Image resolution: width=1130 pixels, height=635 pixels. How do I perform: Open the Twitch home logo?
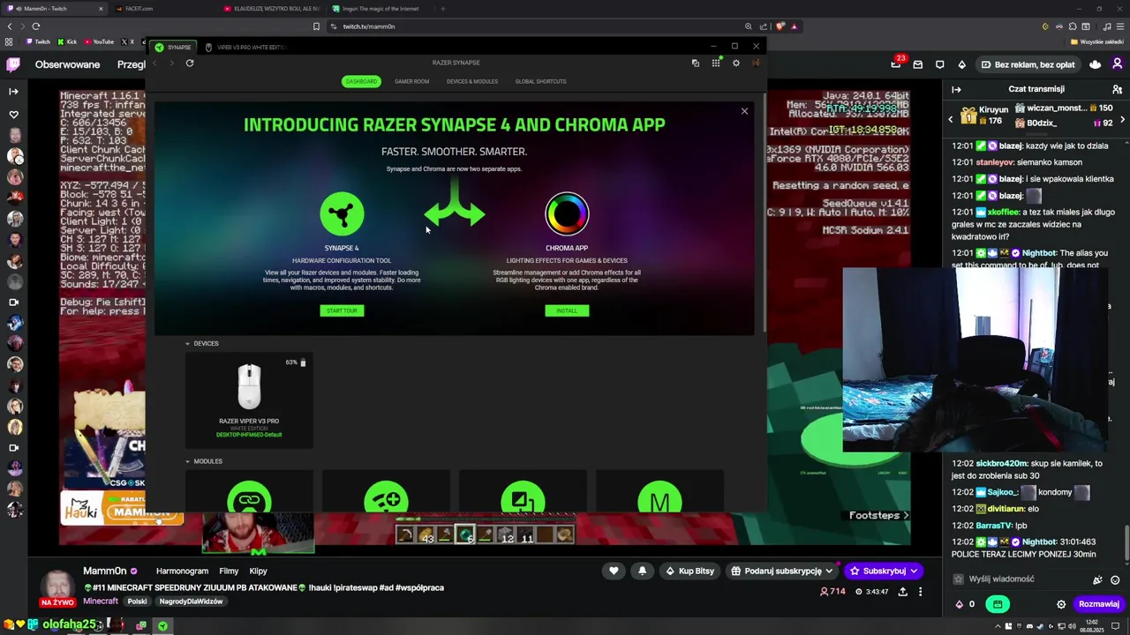pos(13,64)
